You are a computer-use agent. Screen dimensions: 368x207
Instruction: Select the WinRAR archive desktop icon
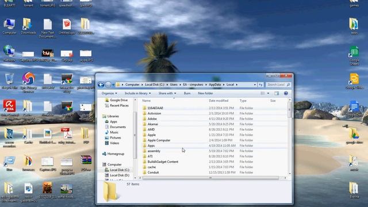pos(86,163)
